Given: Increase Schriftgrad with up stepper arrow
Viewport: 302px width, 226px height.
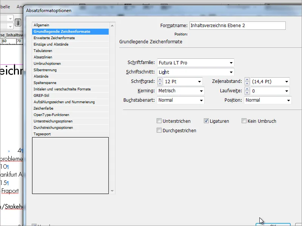Looking at the screenshot, I should tap(160, 79).
